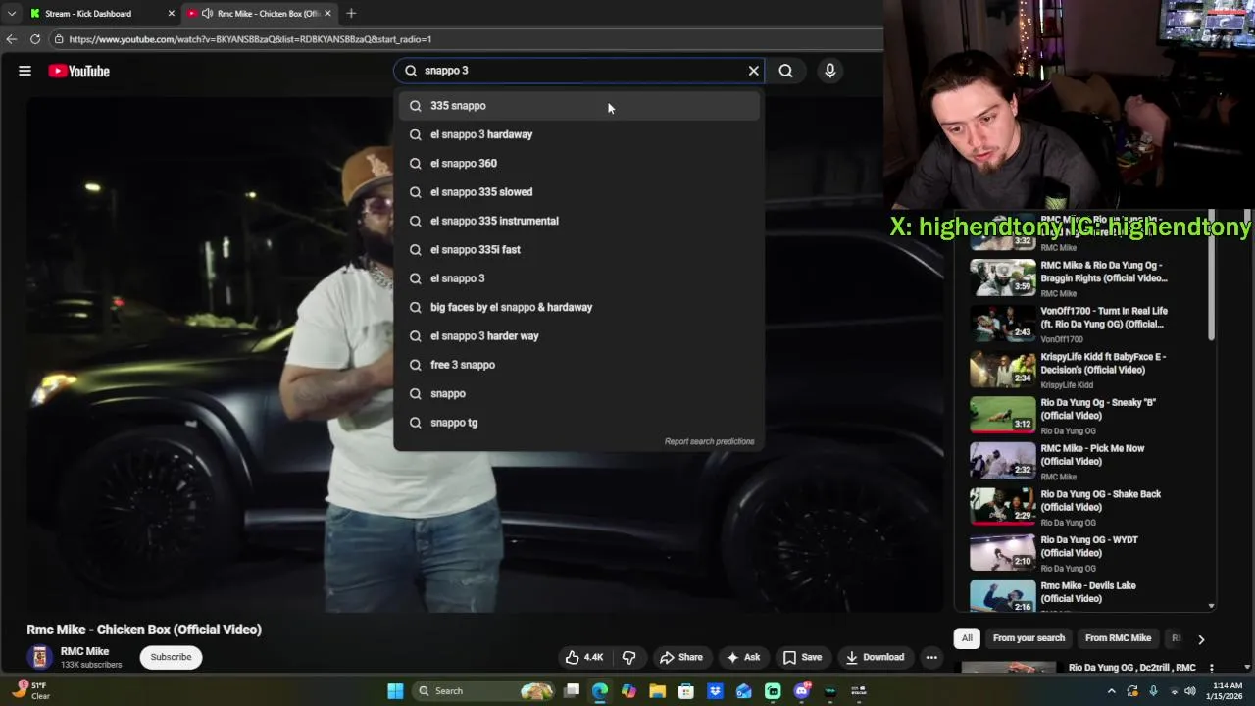Open 'Rio Da Yung OG - WYDT' title
Viewport: 1255px width, 706px height.
pos(1088,546)
